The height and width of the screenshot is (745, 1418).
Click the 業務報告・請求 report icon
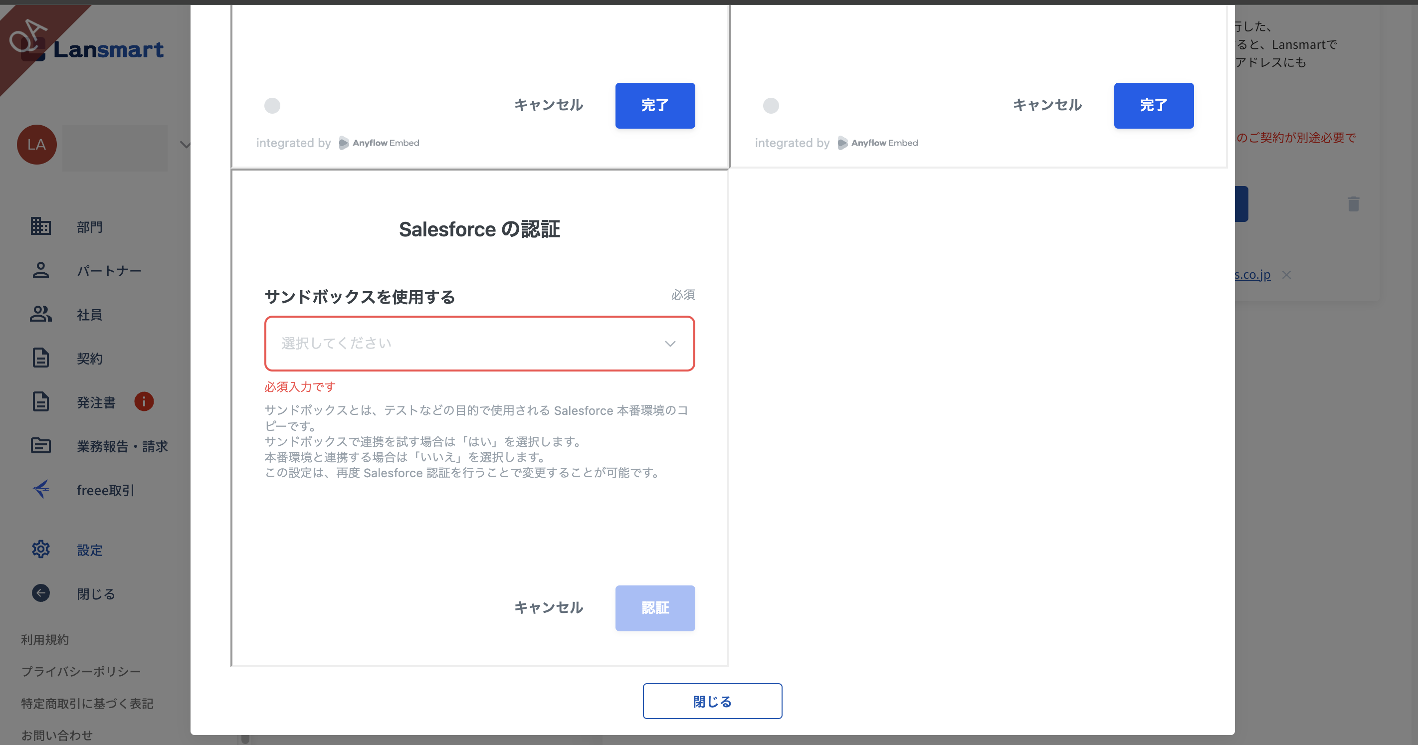point(40,445)
